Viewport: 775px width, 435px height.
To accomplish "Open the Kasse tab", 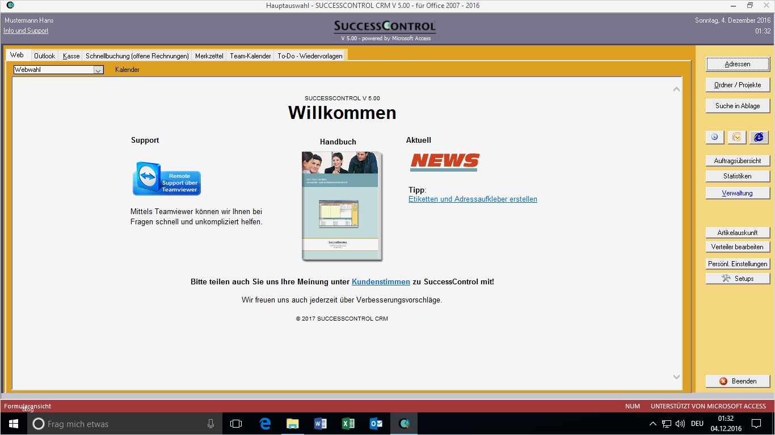I will click(71, 56).
